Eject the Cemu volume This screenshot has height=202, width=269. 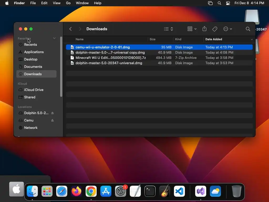(53, 120)
